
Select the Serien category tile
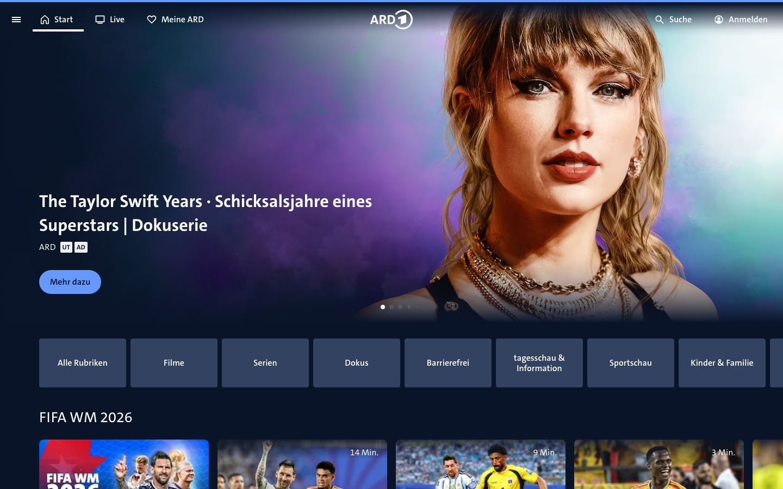pyautogui.click(x=265, y=363)
